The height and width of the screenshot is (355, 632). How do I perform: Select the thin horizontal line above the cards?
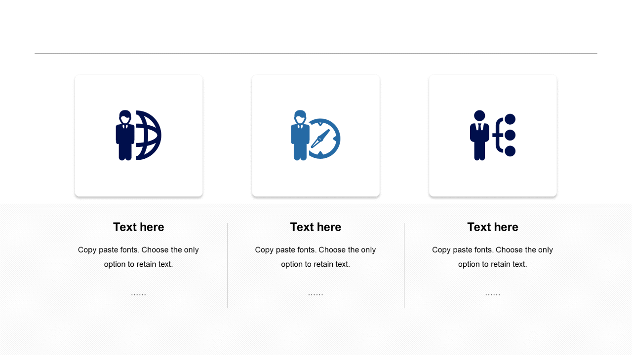pos(316,53)
